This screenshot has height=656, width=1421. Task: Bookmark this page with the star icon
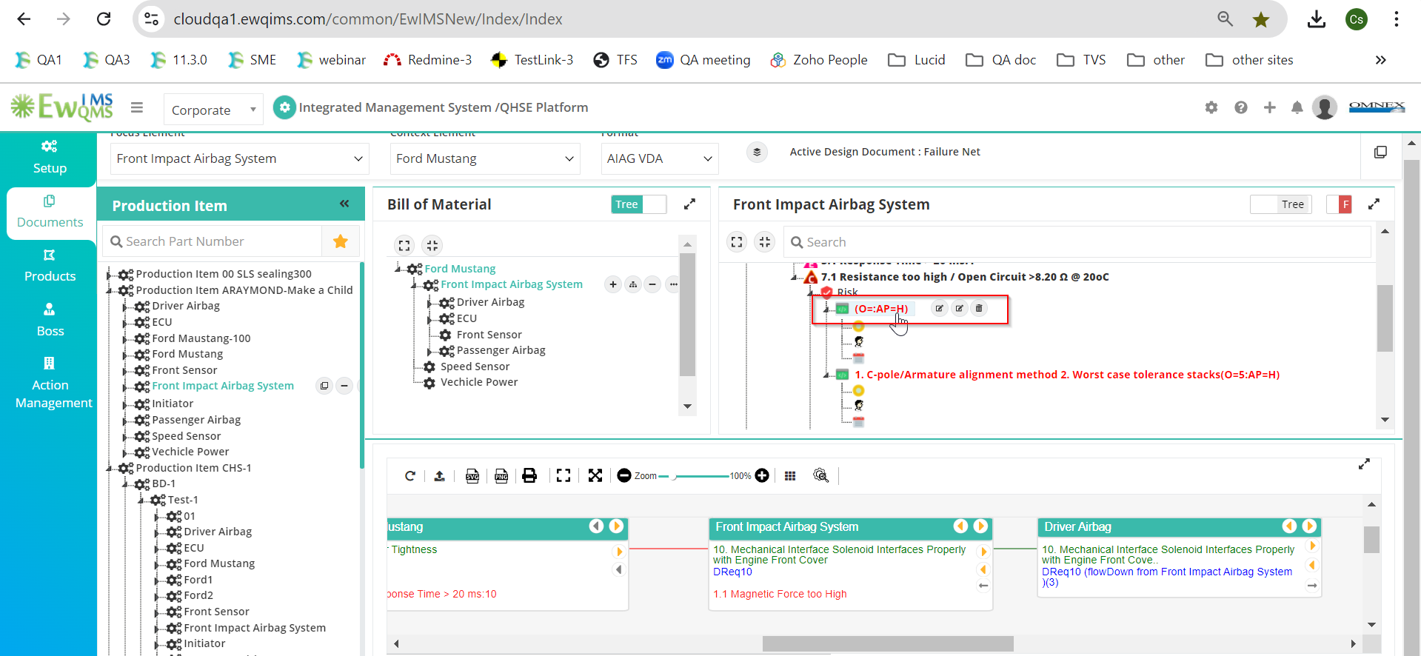[1261, 19]
